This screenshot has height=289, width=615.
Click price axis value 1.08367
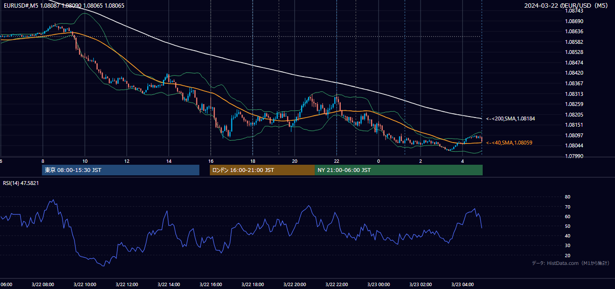(573, 83)
